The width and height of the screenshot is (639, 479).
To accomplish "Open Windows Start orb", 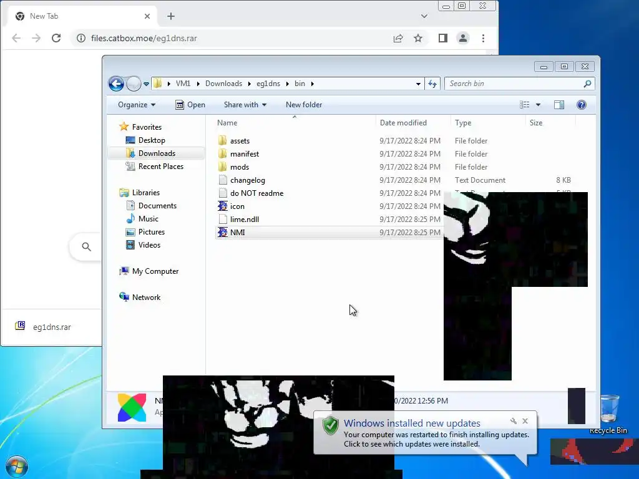I will (x=17, y=467).
